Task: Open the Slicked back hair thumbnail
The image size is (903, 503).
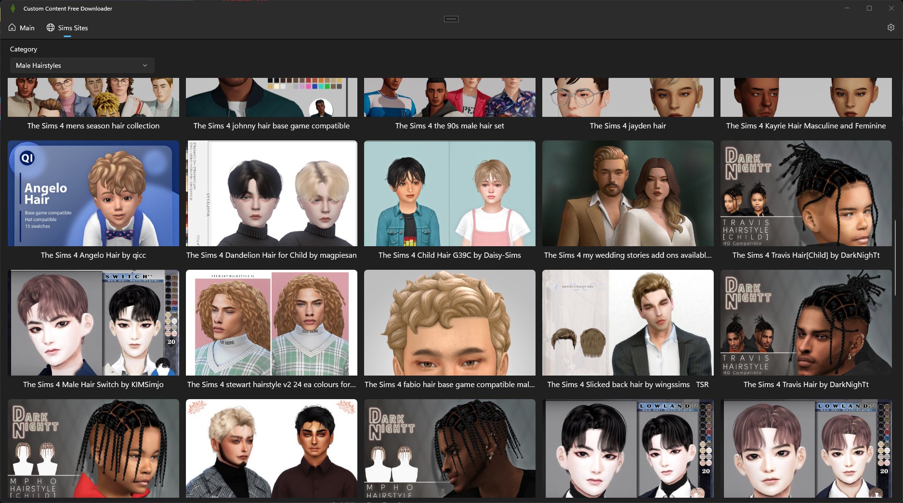Action: point(628,323)
